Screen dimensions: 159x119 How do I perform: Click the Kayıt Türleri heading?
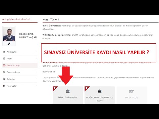point(51,20)
